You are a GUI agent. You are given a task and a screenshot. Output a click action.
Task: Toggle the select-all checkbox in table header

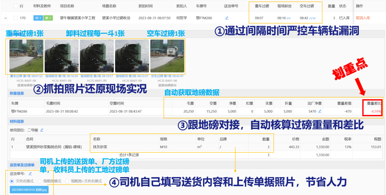click(16, 6)
